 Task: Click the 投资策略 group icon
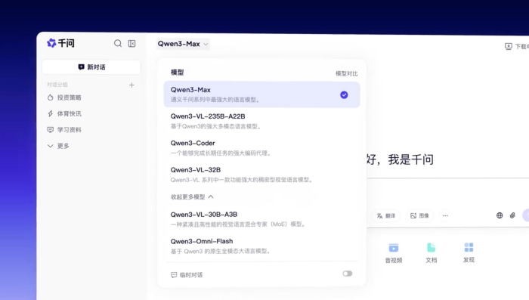pyautogui.click(x=51, y=97)
